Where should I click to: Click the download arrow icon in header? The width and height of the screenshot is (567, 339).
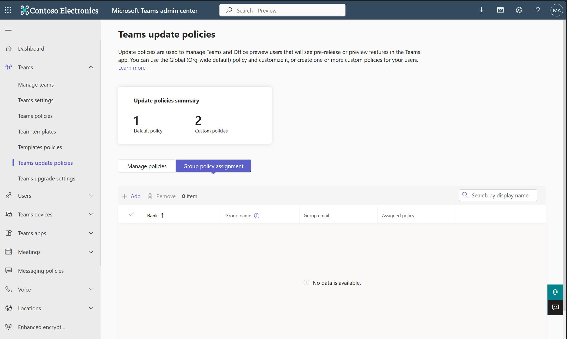click(x=481, y=10)
